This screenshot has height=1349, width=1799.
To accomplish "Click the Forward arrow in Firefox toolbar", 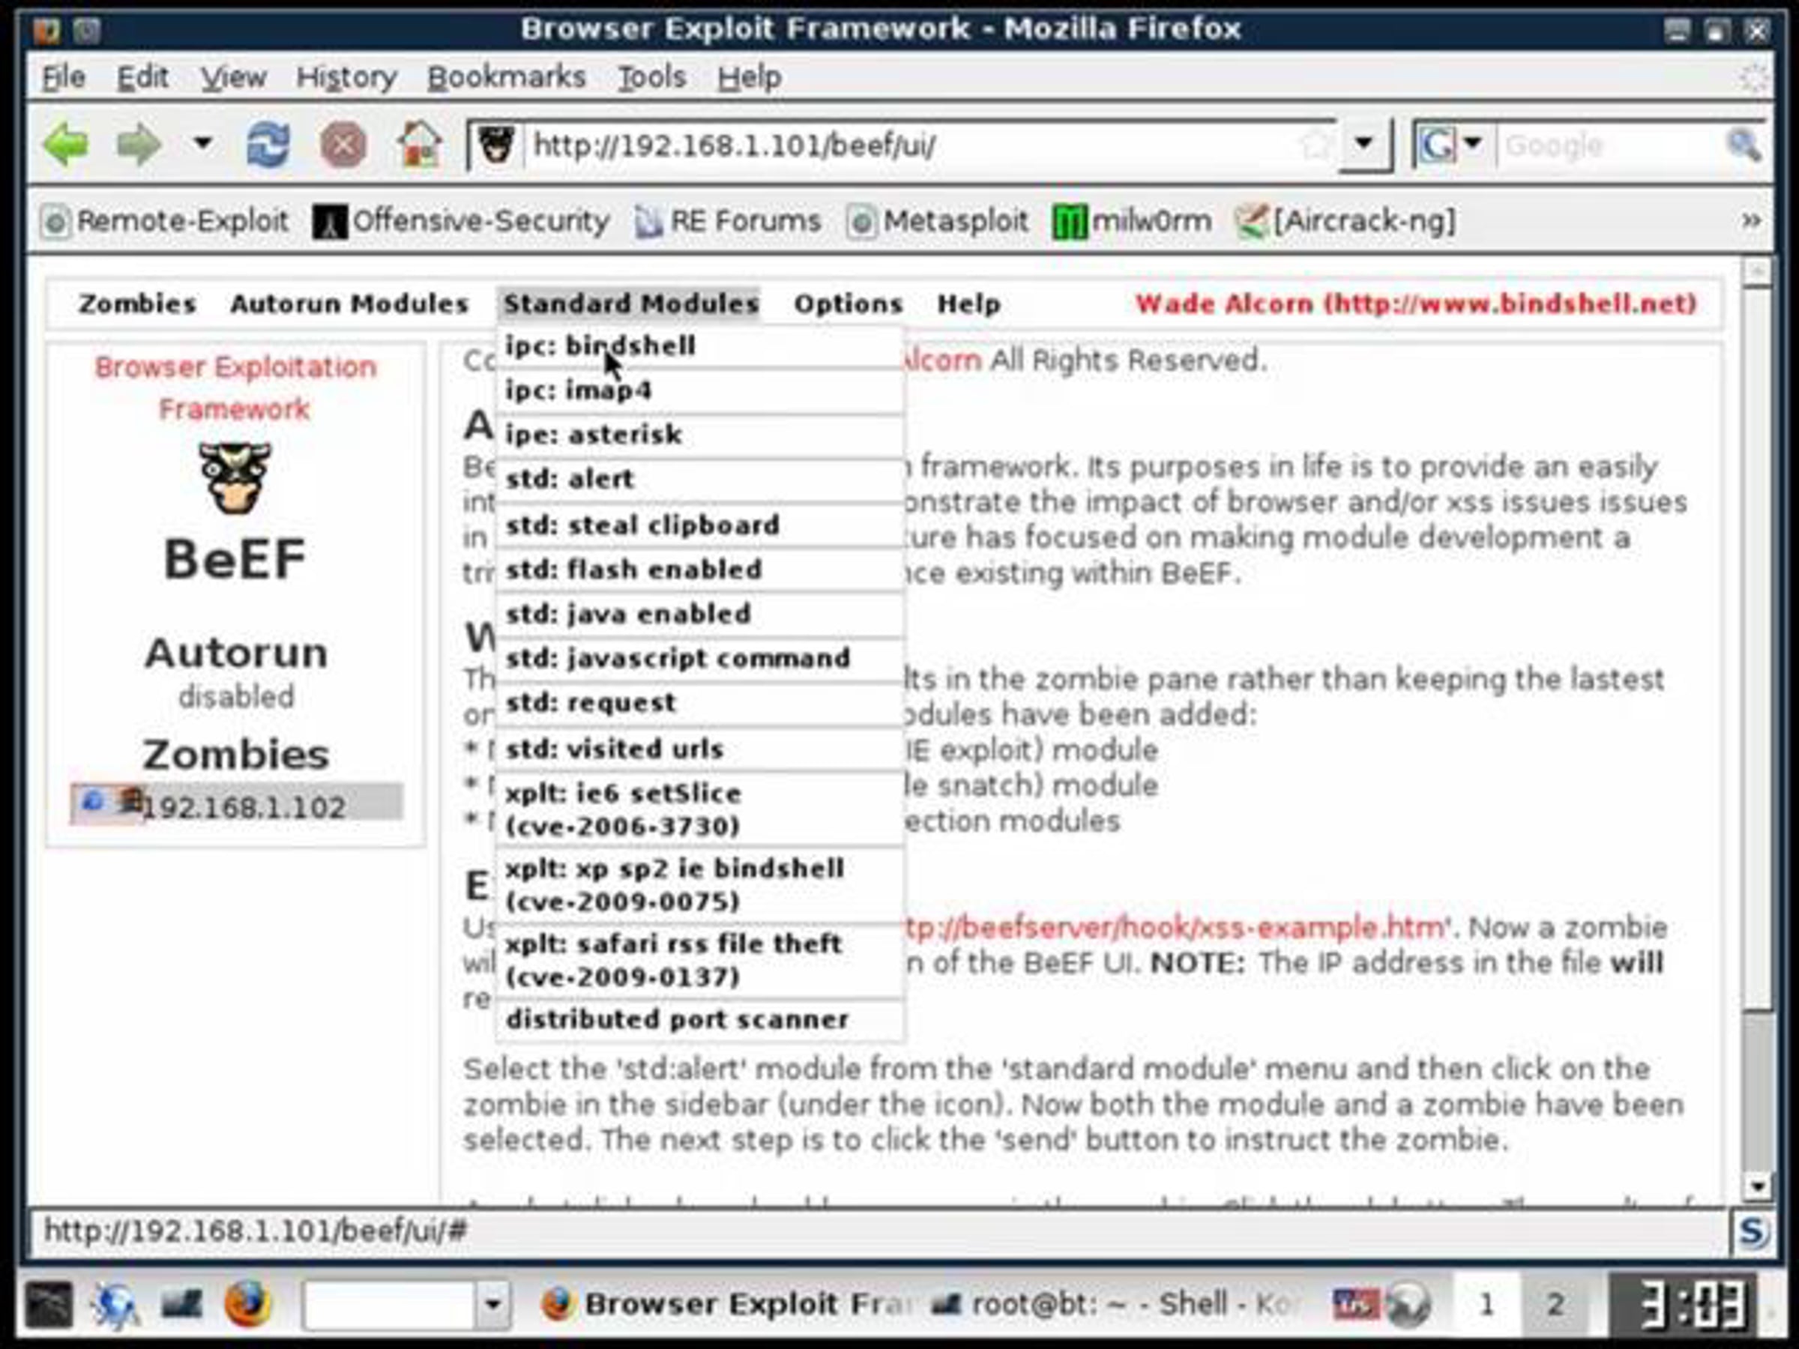I will pyautogui.click(x=138, y=145).
